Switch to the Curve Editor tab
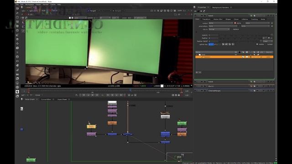The width and height of the screenshot is (292, 164). (46, 99)
